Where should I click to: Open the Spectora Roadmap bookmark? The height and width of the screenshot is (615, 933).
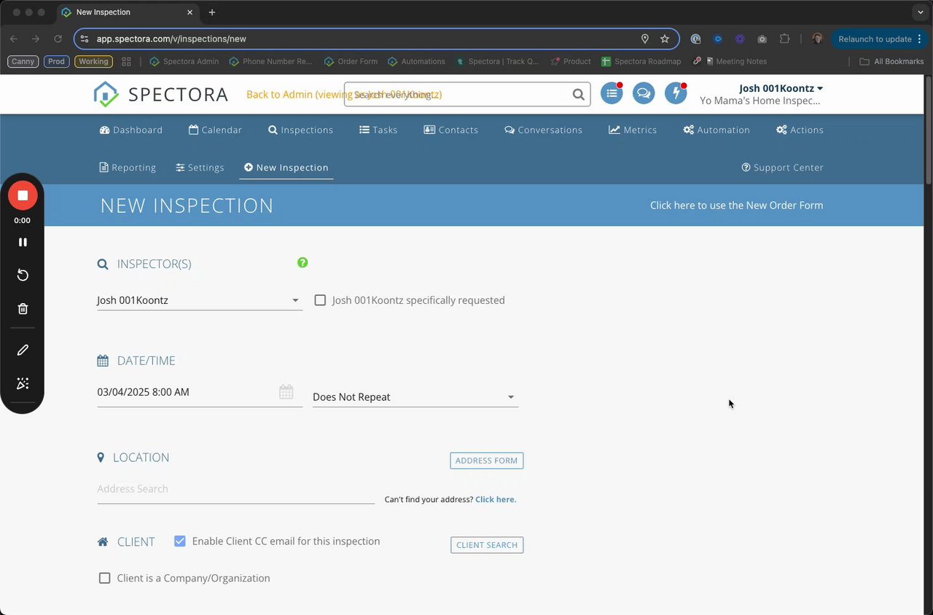[x=641, y=61]
